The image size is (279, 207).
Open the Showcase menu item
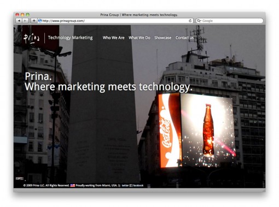coord(163,38)
